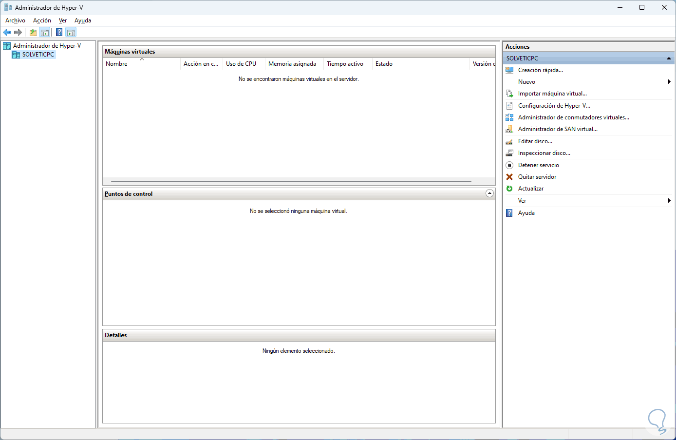This screenshot has width=676, height=440.
Task: Sort virtual machines by Nombre column
Action: point(141,64)
